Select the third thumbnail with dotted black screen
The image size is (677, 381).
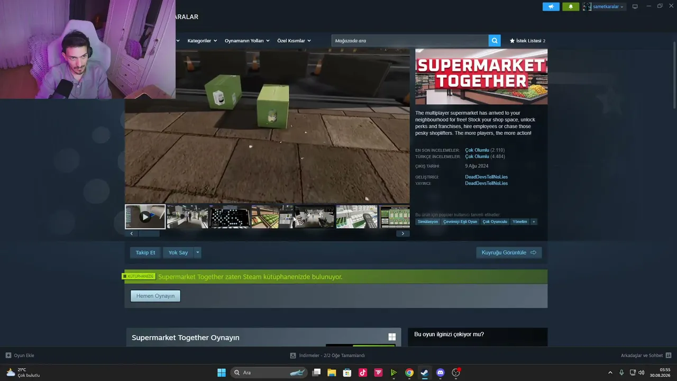(x=230, y=217)
